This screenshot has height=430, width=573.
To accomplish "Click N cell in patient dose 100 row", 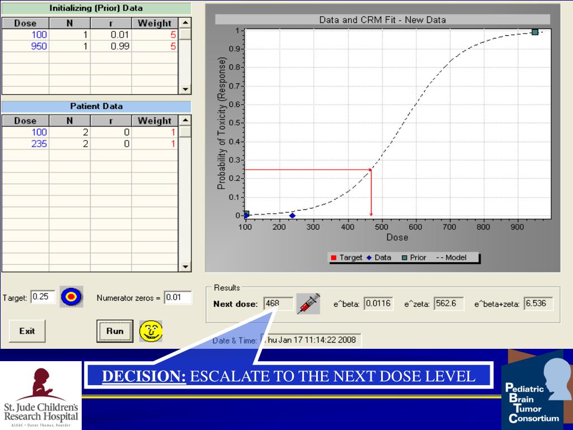I will coord(69,132).
